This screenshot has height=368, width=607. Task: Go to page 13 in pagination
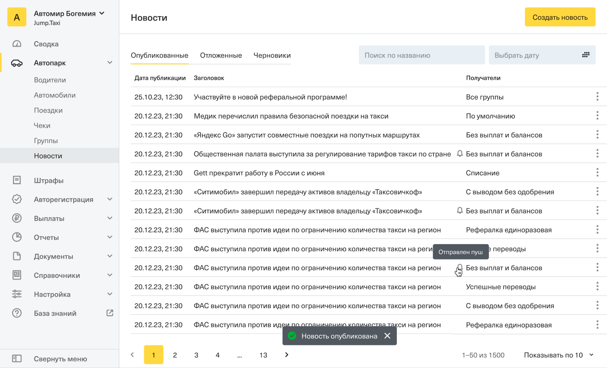click(263, 355)
